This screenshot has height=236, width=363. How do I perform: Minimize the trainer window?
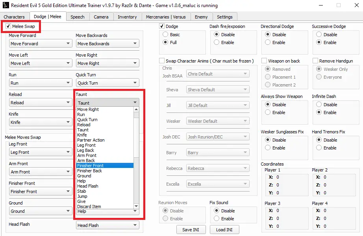321,6
